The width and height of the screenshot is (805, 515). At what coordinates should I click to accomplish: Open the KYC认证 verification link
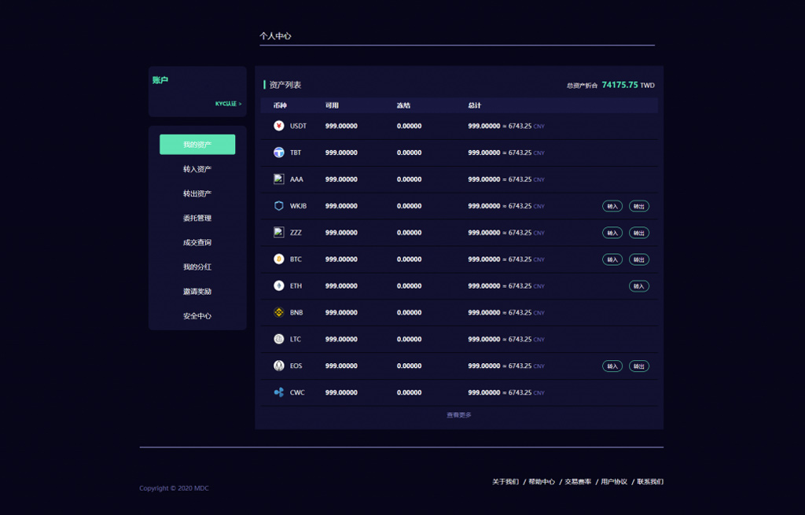pyautogui.click(x=227, y=103)
